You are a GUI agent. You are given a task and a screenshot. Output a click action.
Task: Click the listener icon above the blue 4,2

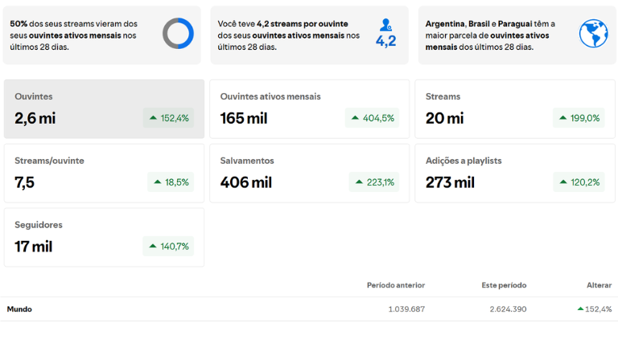[385, 25]
